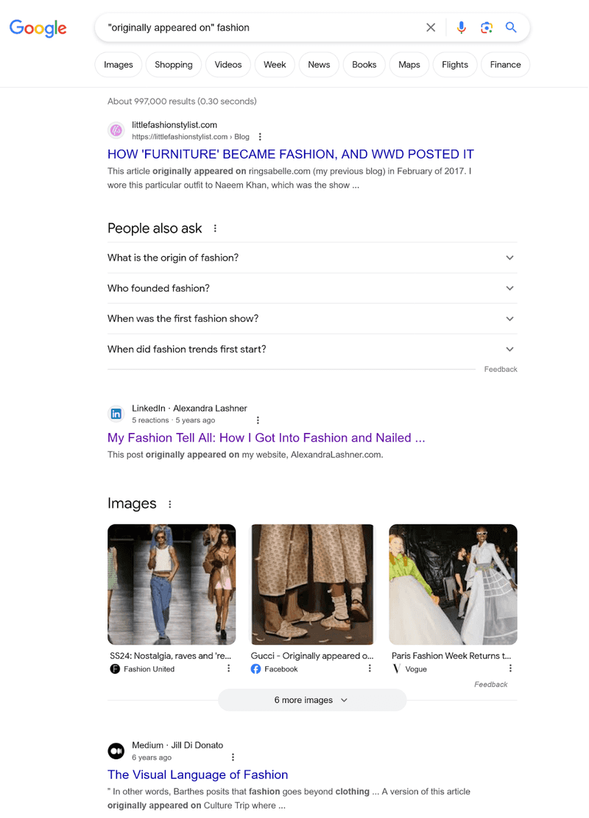Click the Google logo
Image resolution: width=589 pixels, height=818 pixels.
pos(38,28)
